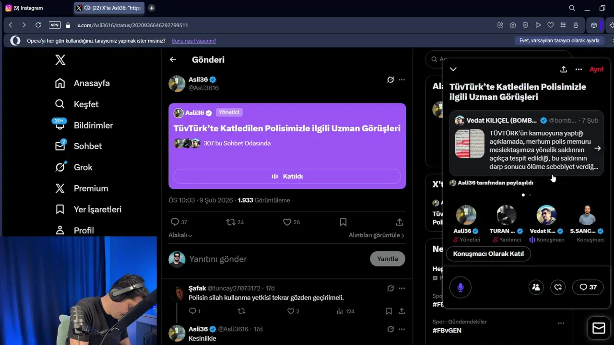
Task: Click Bunu nasıl yaparım? link
Action: click(194, 41)
